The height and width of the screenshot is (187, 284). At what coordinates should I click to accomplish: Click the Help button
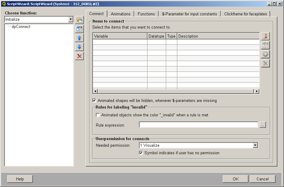20,179
